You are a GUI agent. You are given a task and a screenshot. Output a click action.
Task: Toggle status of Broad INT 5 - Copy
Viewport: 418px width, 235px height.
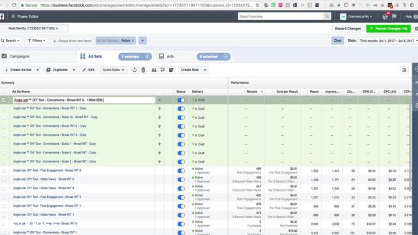[181, 135]
